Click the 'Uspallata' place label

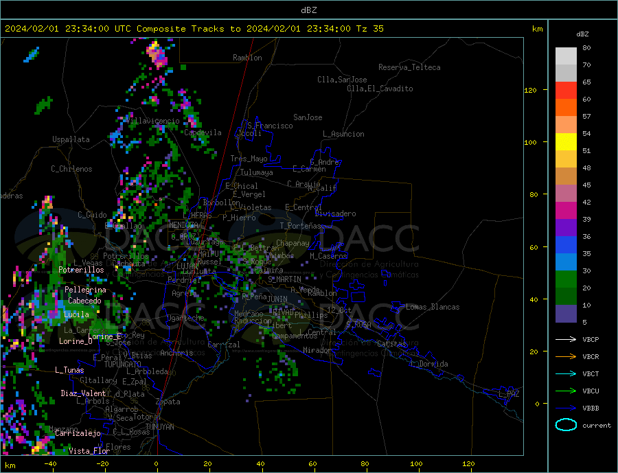pyautogui.click(x=71, y=139)
